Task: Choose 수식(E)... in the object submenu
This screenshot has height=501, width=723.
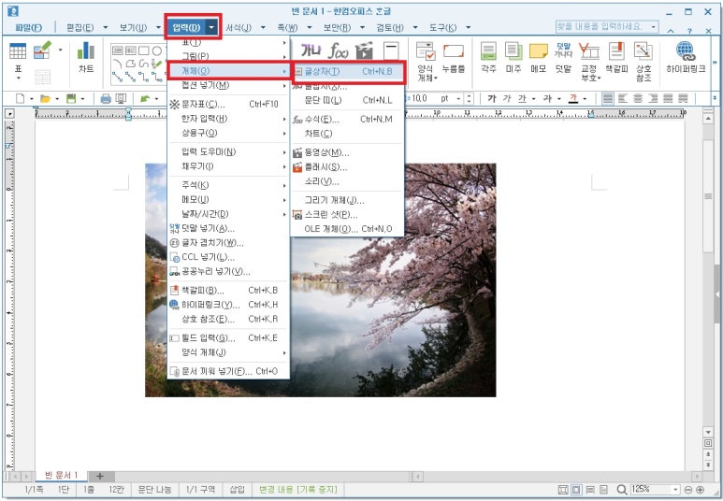Action: tap(347, 120)
